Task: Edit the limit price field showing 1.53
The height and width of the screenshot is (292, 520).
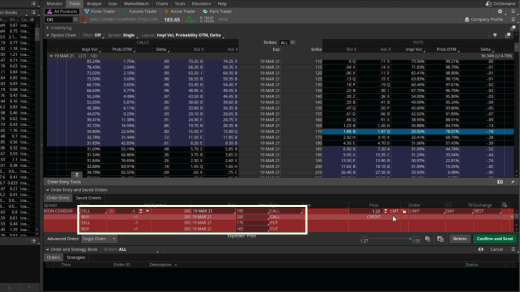Action: (x=365, y=211)
